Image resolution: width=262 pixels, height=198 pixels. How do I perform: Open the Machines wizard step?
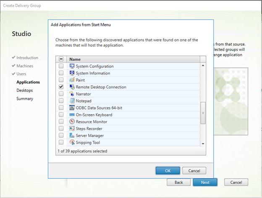pos(25,66)
